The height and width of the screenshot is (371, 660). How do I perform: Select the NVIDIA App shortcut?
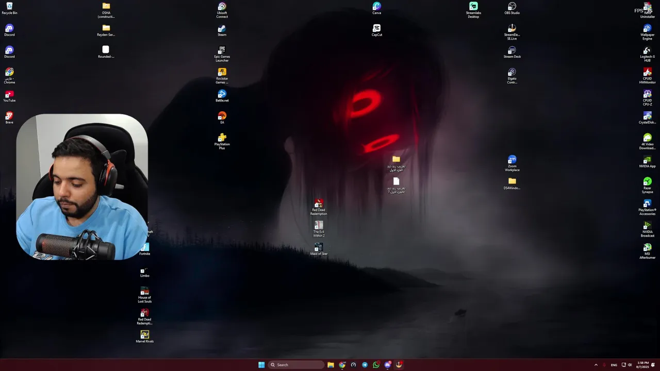click(647, 162)
